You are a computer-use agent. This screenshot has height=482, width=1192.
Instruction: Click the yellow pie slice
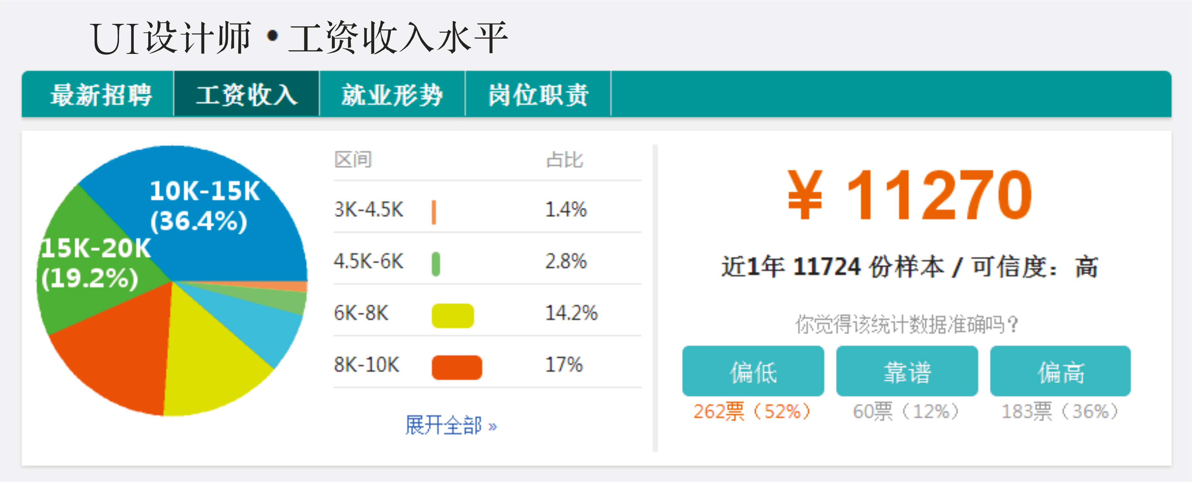[x=208, y=361]
